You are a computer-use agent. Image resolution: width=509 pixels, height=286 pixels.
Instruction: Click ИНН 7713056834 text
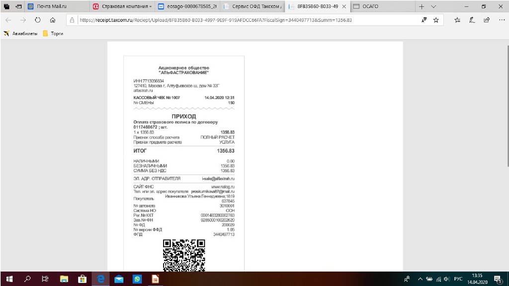tap(149, 81)
